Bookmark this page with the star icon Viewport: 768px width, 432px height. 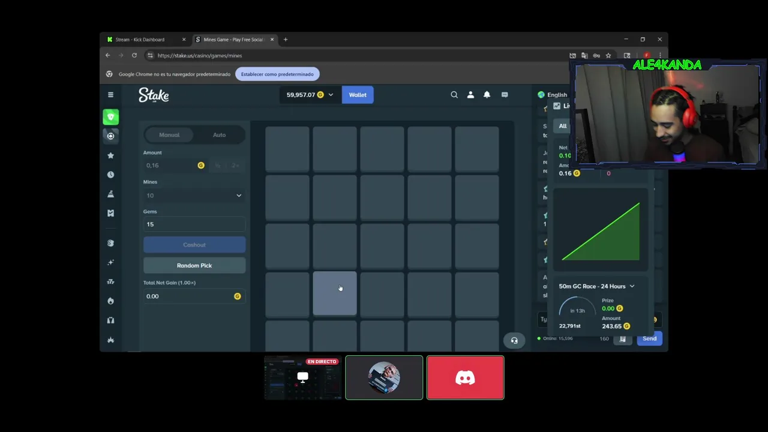point(608,55)
